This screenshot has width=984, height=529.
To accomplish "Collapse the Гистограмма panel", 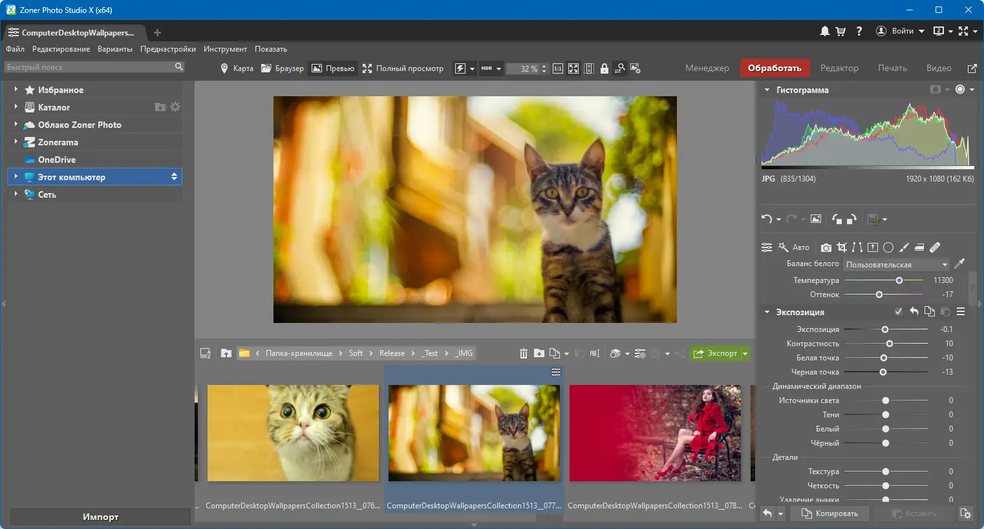I will (767, 90).
